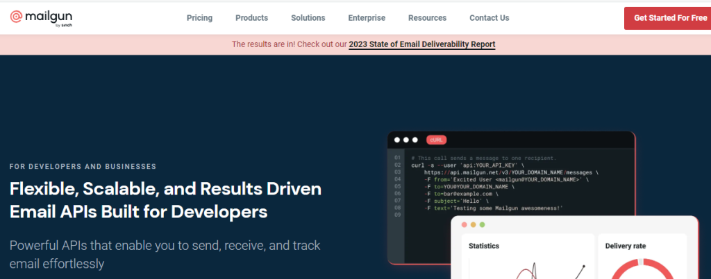Click the Delivery rate card heading

click(x=626, y=246)
